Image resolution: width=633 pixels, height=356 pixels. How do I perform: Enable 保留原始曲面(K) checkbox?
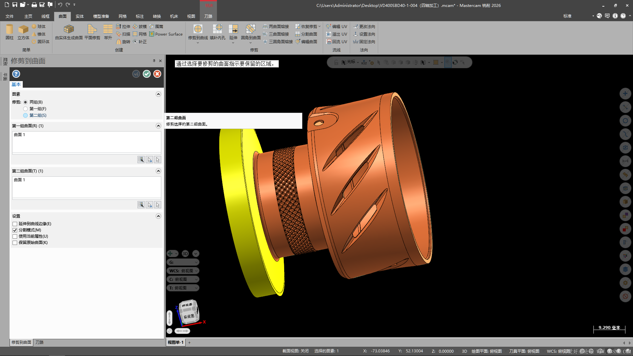(15, 243)
